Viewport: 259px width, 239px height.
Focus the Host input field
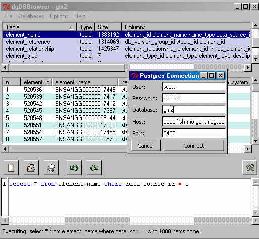click(x=193, y=122)
